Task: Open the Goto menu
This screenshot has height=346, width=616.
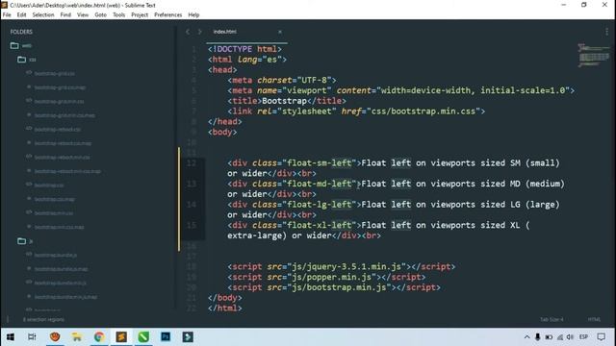Action: pyautogui.click(x=100, y=15)
